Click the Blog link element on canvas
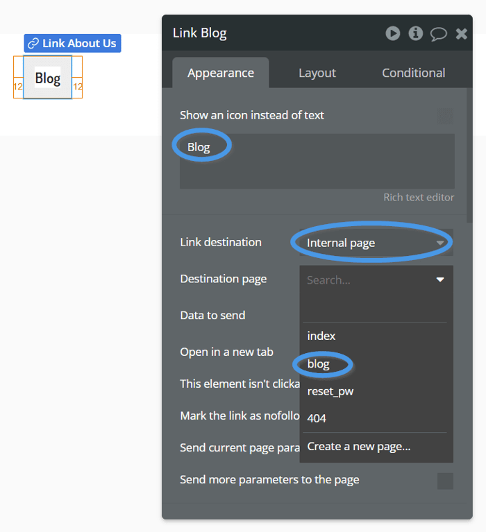The width and height of the screenshot is (486, 532). 47,78
